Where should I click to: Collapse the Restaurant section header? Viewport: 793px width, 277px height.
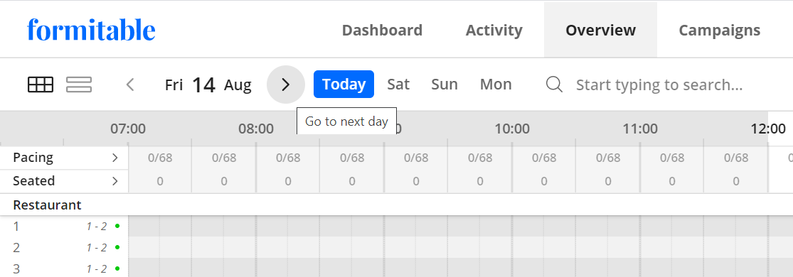coord(47,205)
